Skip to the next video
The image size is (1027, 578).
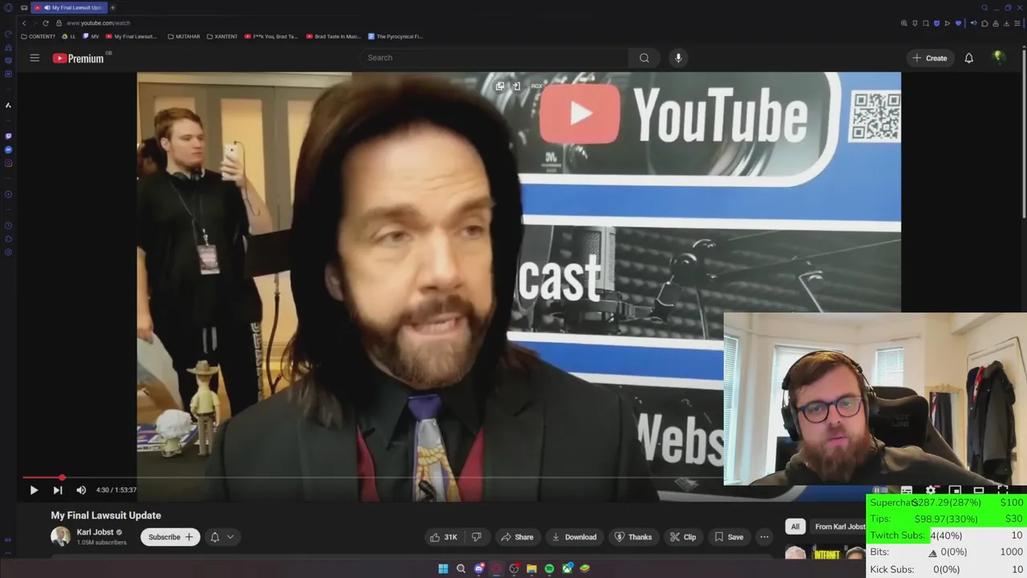[x=58, y=490]
